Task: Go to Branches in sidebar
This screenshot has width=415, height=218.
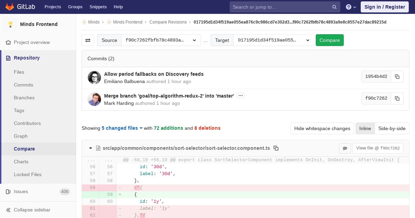Action: (24, 98)
